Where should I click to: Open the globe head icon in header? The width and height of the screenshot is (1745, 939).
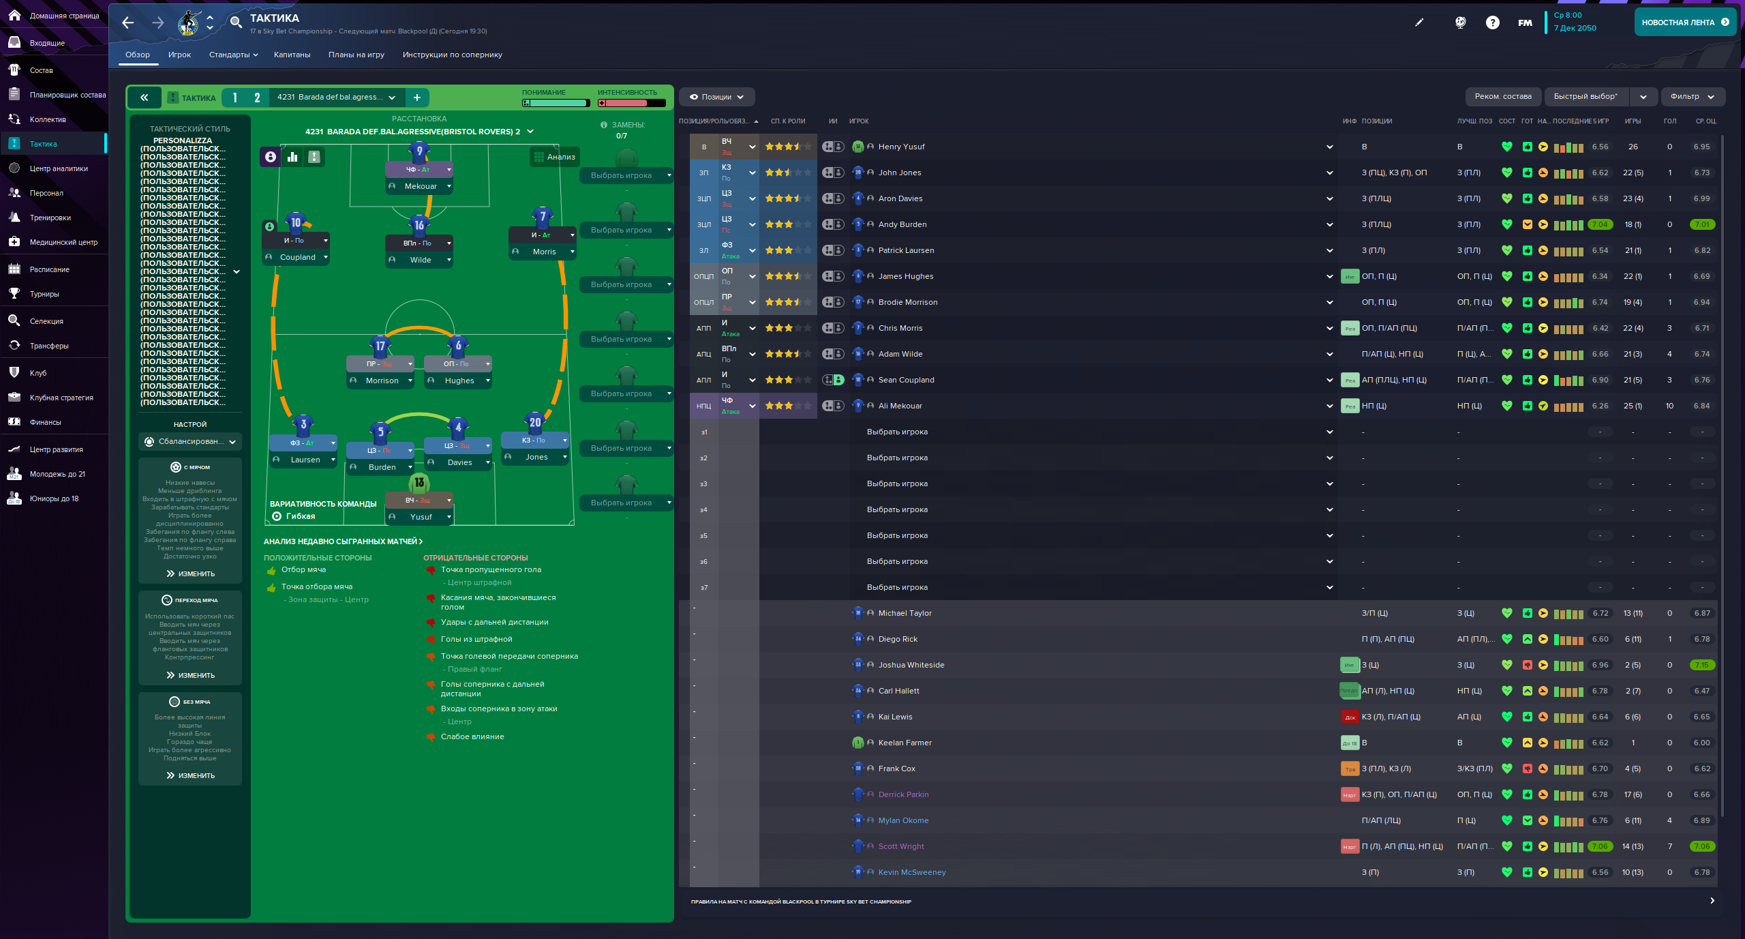click(x=1460, y=23)
